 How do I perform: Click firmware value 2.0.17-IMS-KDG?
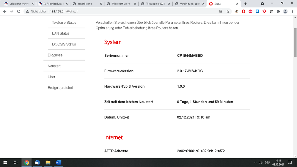tap(190, 71)
